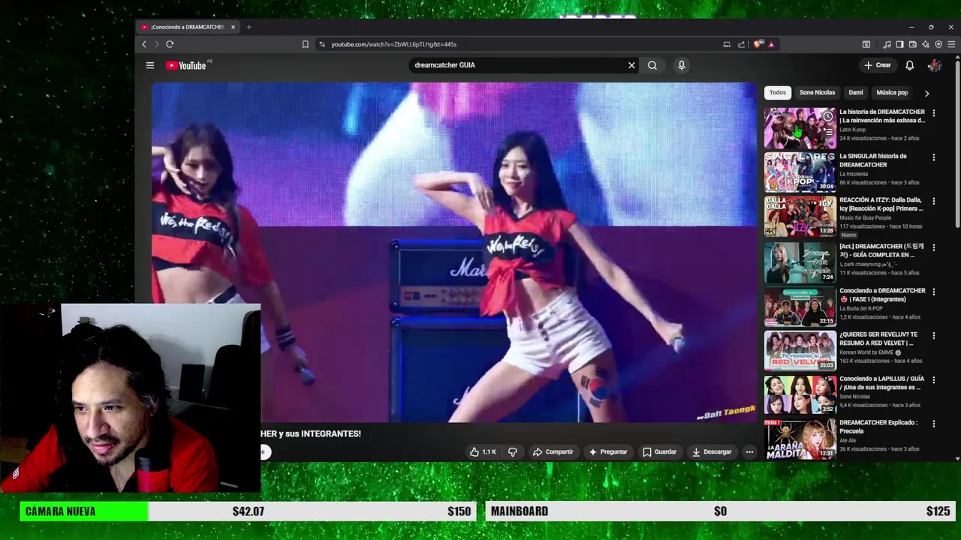The height and width of the screenshot is (540, 961).
Task: Open the Brave Wallet icon
Action: (912, 44)
